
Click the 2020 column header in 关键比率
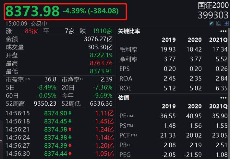(195, 40)
